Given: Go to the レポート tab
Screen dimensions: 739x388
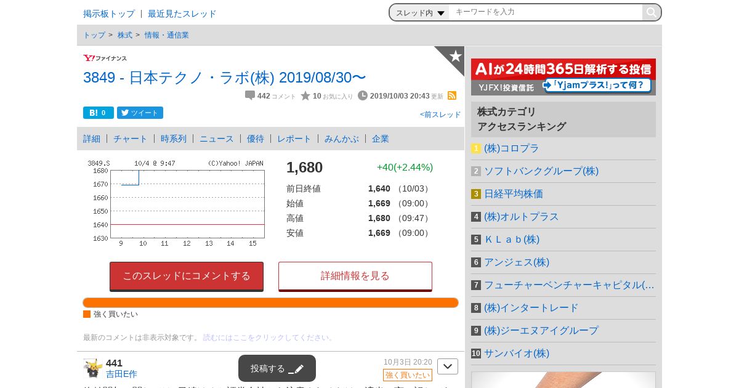Looking at the screenshot, I should click(x=294, y=139).
